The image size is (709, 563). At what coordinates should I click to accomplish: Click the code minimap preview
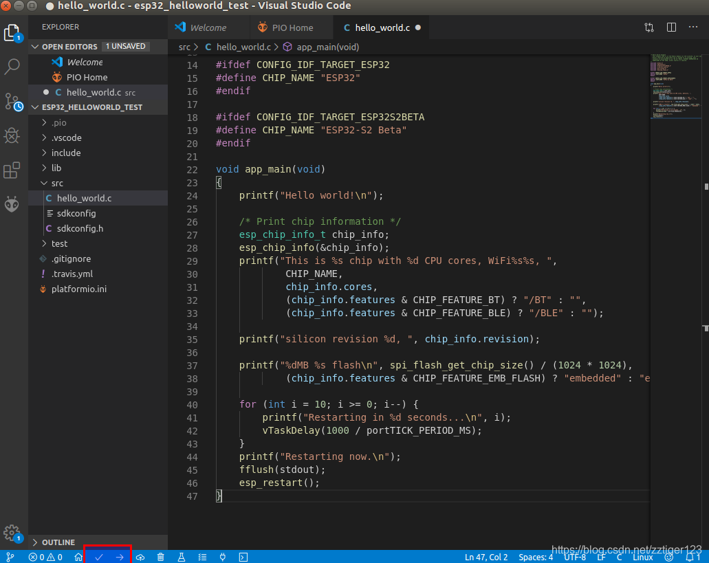(x=675, y=86)
